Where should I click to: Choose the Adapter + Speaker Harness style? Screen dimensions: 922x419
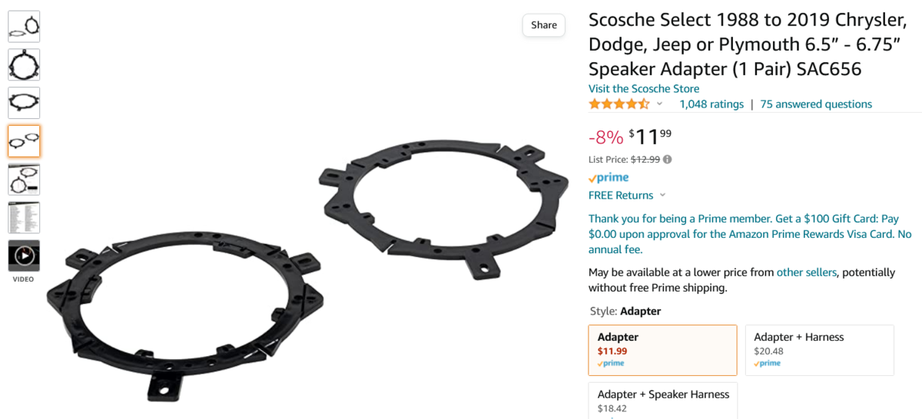coord(662,401)
